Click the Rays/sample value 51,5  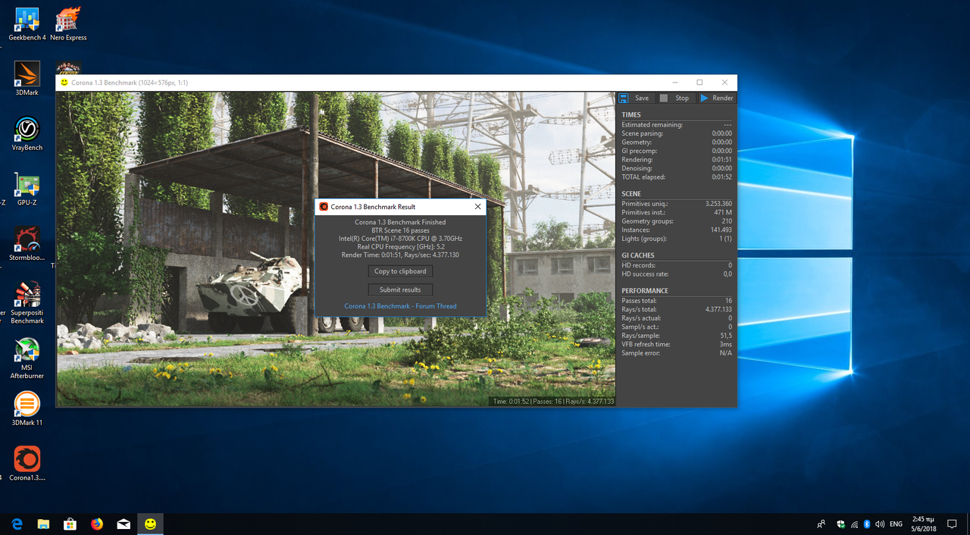tap(725, 336)
